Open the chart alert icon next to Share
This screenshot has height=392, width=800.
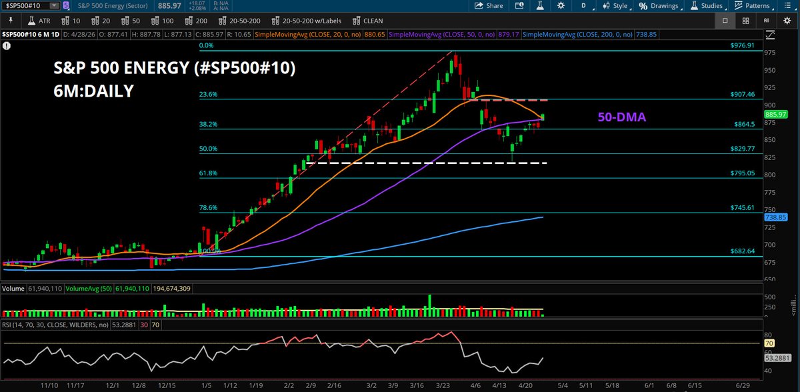click(x=521, y=6)
